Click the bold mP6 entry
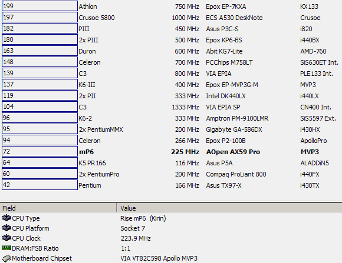Image resolution: width=342 pixels, height=263 pixels. (86, 152)
